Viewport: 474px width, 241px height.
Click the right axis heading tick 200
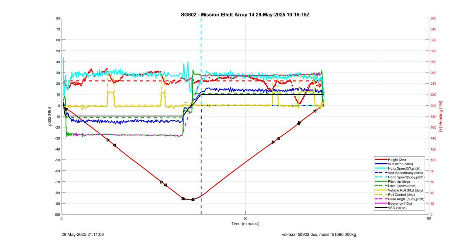(x=434, y=105)
